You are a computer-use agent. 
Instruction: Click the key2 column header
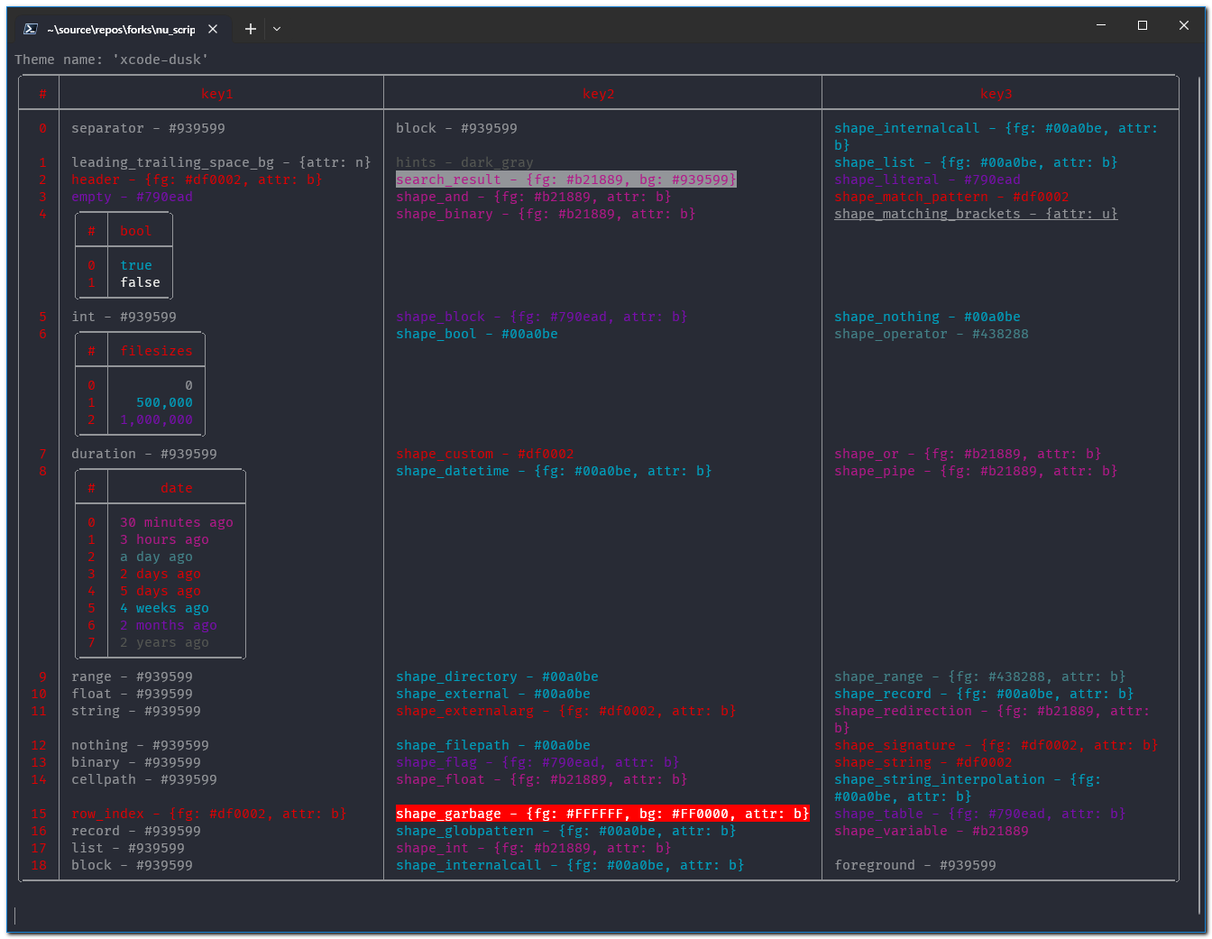(599, 94)
